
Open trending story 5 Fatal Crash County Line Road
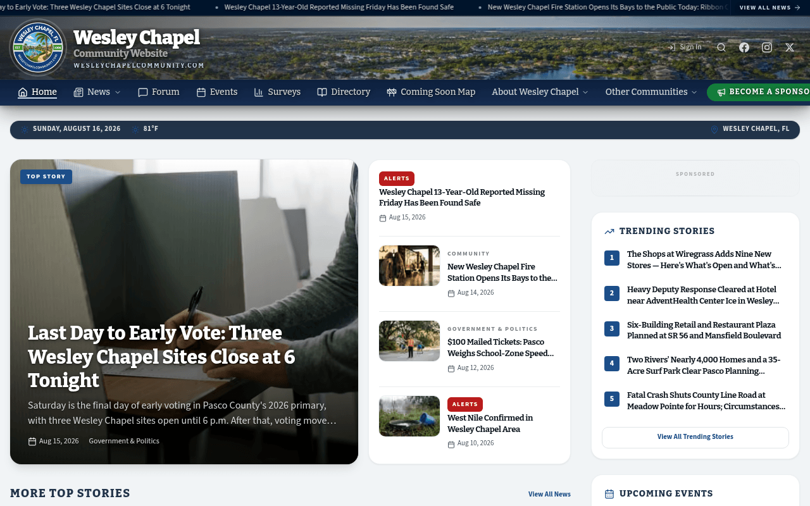(706, 401)
